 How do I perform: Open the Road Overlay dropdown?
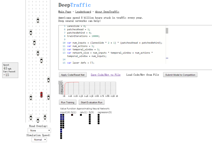pyautogui.click(x=39, y=130)
